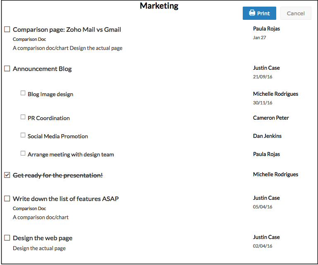
Task: Select assignee Dan Jenkins
Action: (x=267, y=136)
